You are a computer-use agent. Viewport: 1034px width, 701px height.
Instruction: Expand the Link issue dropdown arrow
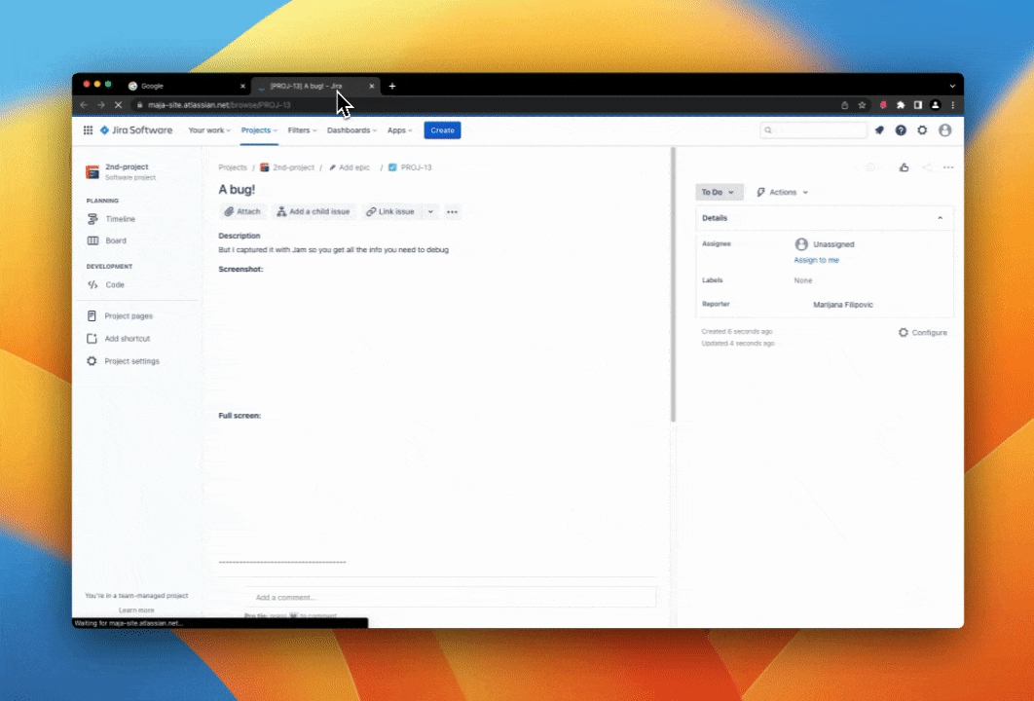coord(430,211)
